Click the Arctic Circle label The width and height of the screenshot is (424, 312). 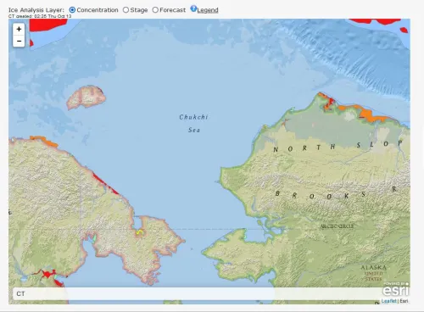[x=337, y=226]
